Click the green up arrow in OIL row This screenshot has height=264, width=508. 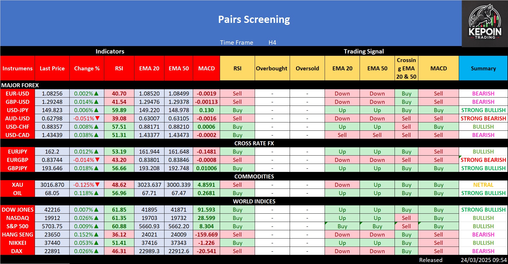coord(96,193)
